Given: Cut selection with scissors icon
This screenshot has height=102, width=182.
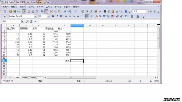Looking at the screenshot, I should point(51,11).
